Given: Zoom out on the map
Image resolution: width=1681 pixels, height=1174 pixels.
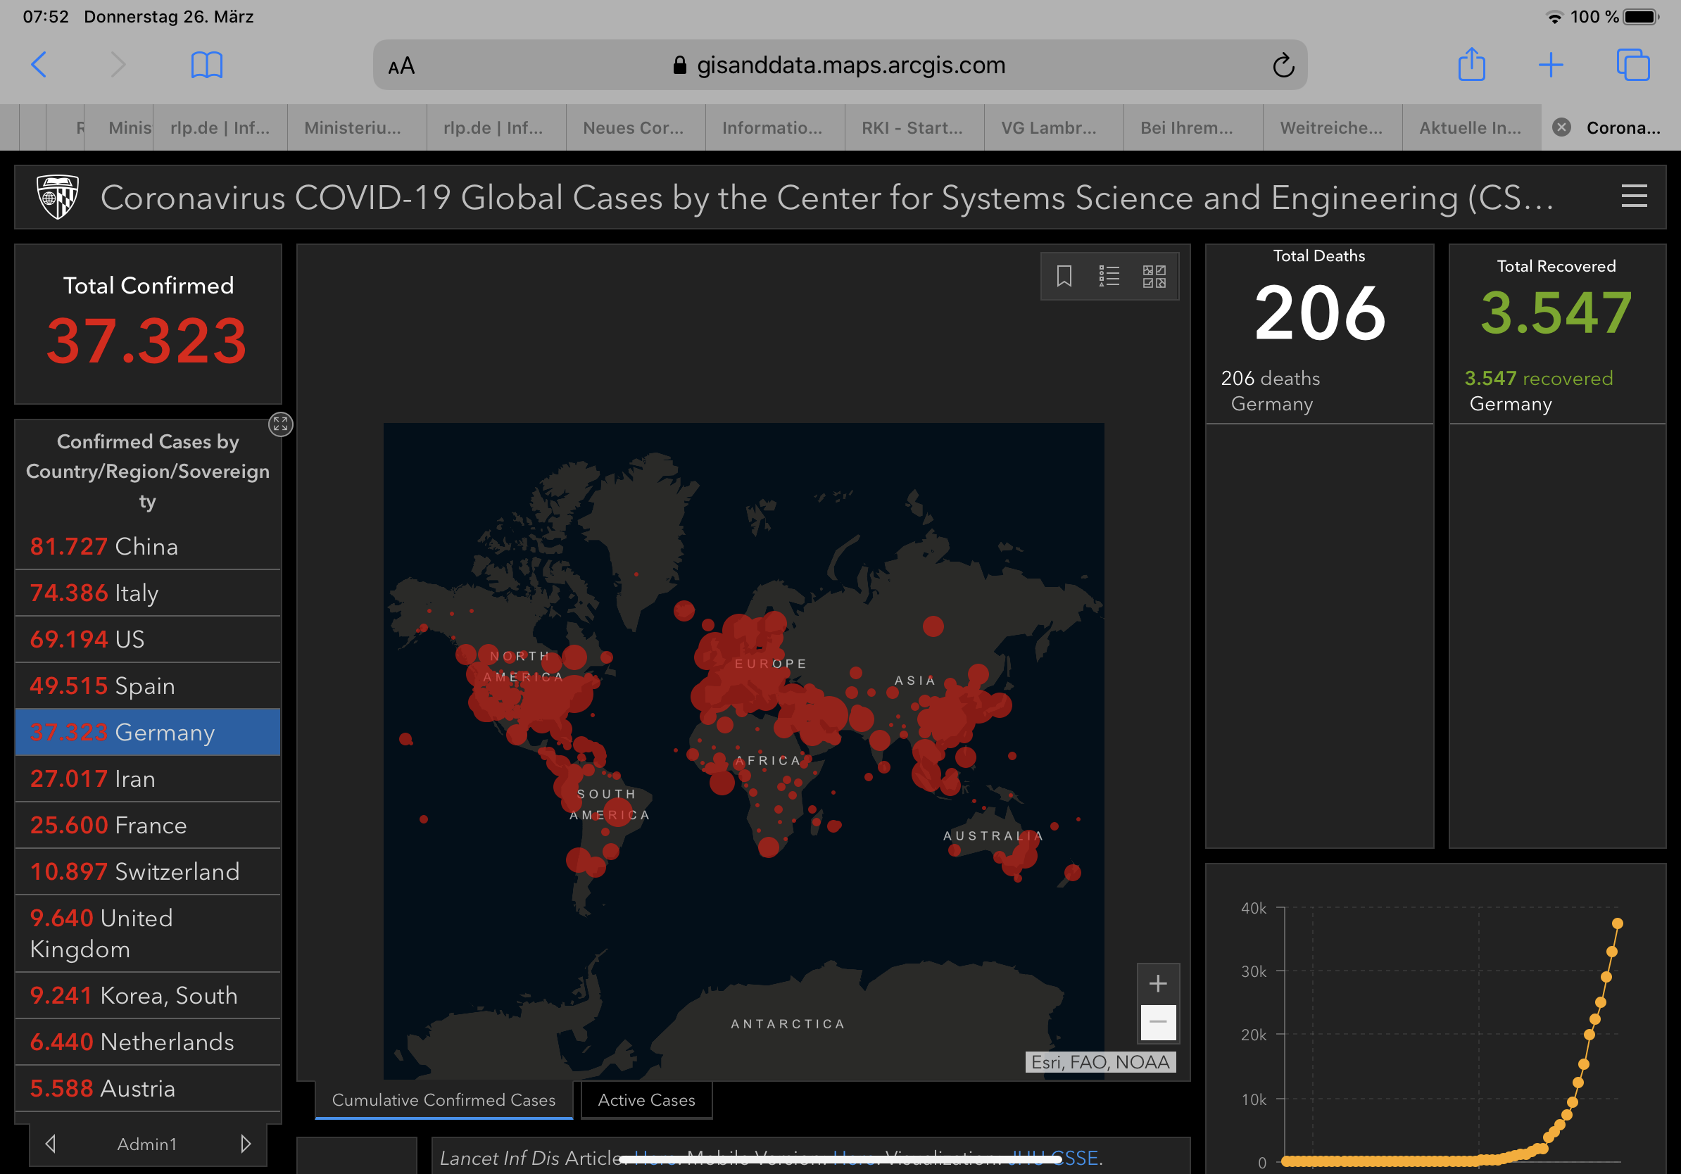Looking at the screenshot, I should click(x=1157, y=1021).
